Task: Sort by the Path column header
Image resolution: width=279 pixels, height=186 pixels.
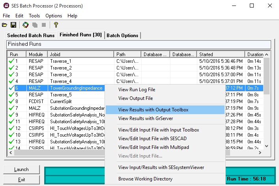Action: (x=127, y=54)
